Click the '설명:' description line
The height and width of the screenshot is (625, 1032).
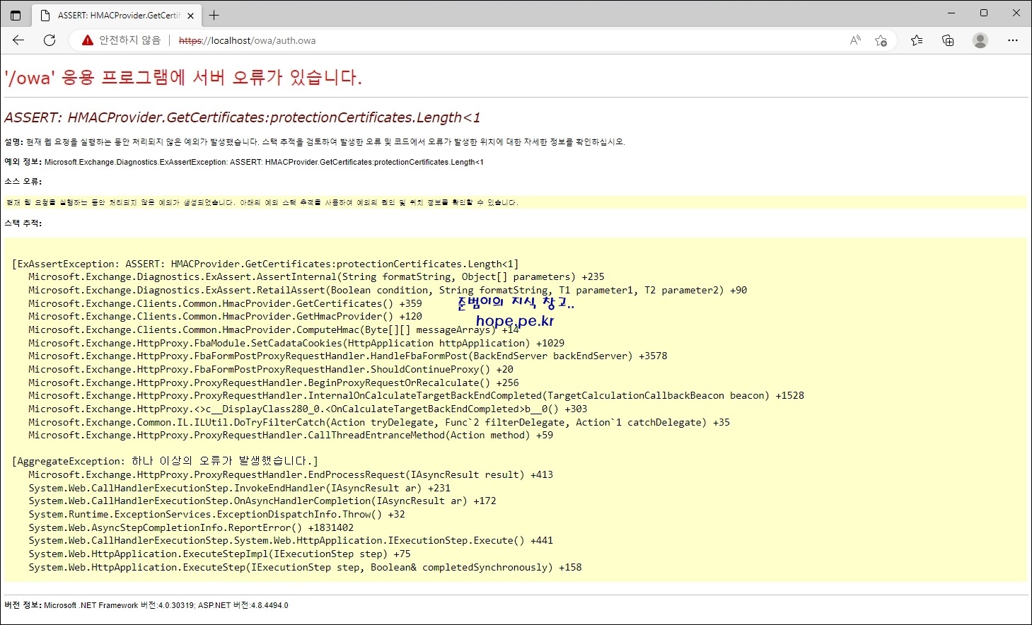click(x=315, y=142)
